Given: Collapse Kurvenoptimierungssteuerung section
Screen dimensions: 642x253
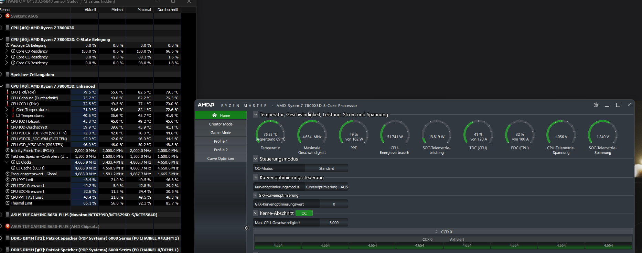Looking at the screenshot, I should pos(256,177).
